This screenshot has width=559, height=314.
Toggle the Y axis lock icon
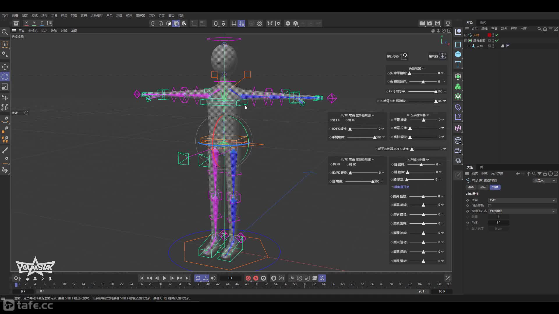(x=34, y=23)
